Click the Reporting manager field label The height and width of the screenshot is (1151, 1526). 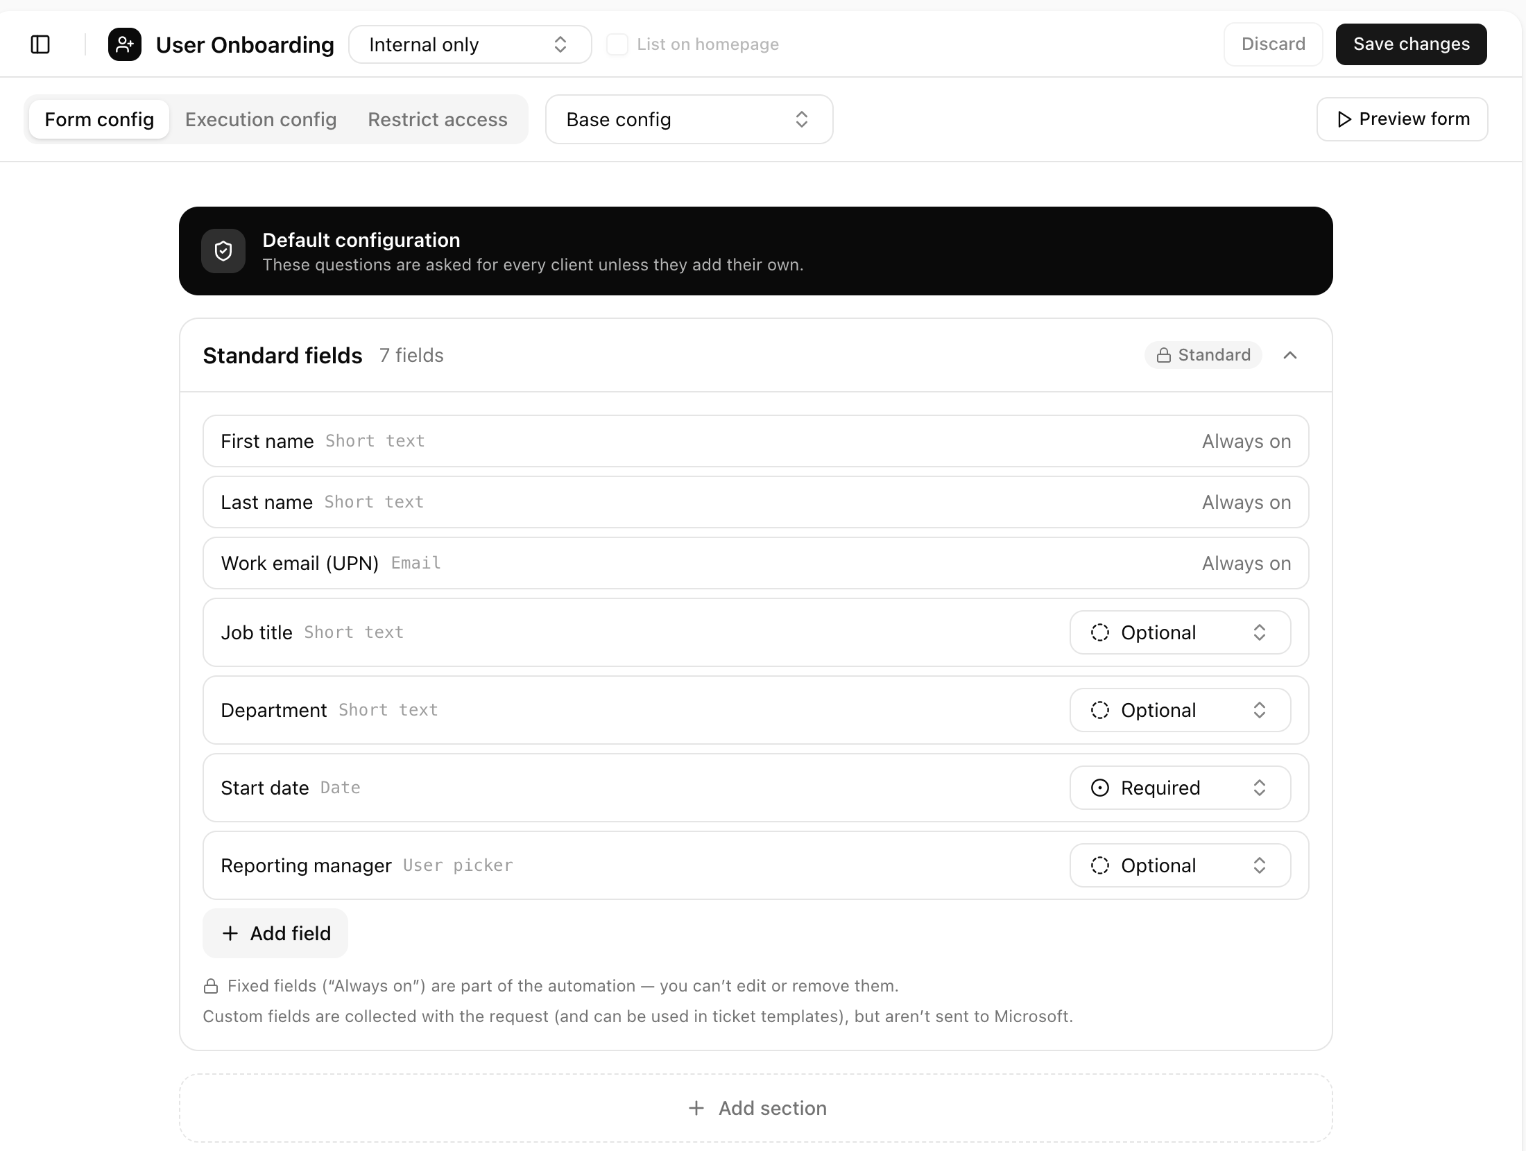pyautogui.click(x=307, y=865)
